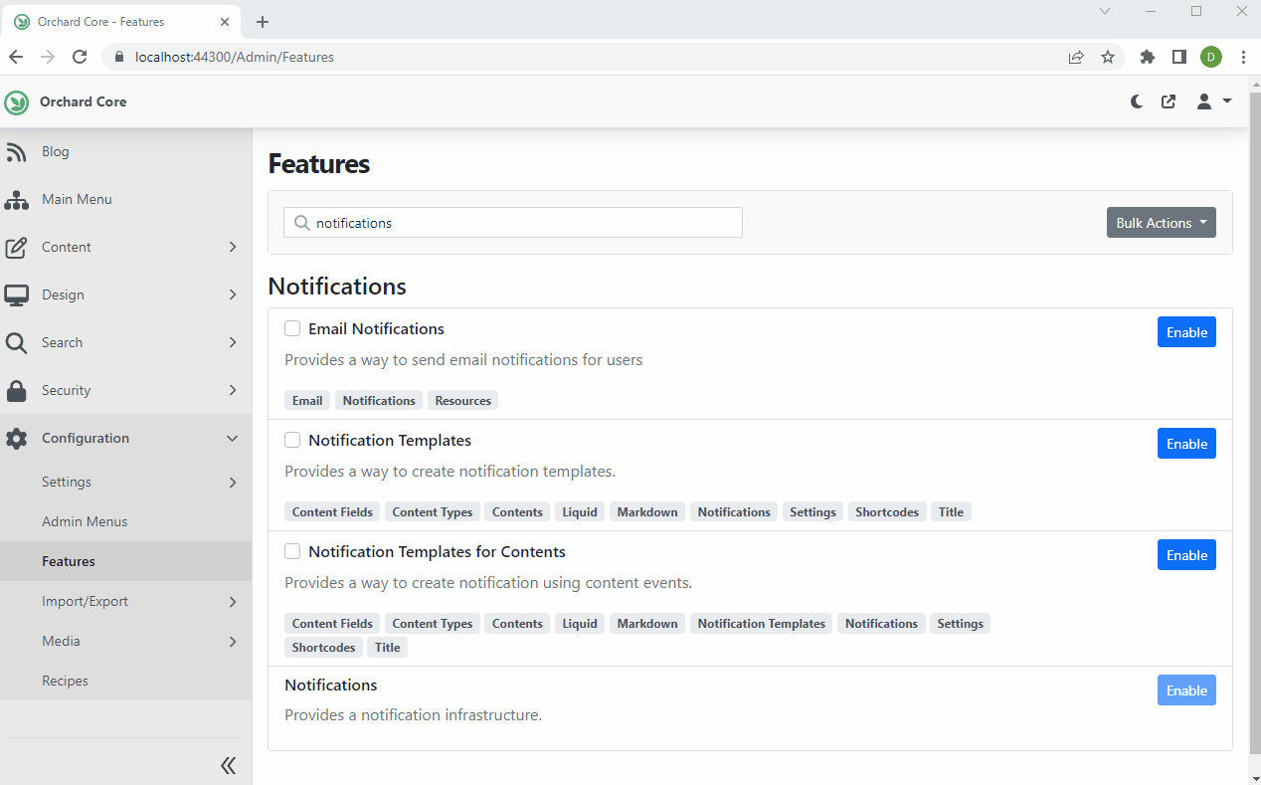Select the Orchard Core - Features browser tab

pos(123,21)
